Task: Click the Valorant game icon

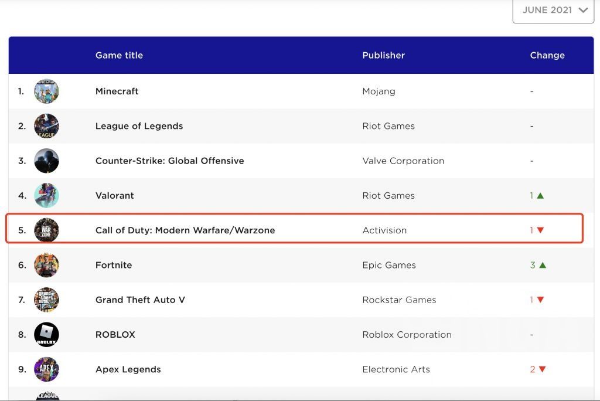Action: click(46, 195)
